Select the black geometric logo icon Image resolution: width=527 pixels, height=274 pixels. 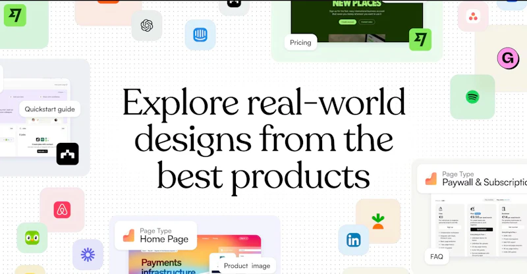click(68, 154)
